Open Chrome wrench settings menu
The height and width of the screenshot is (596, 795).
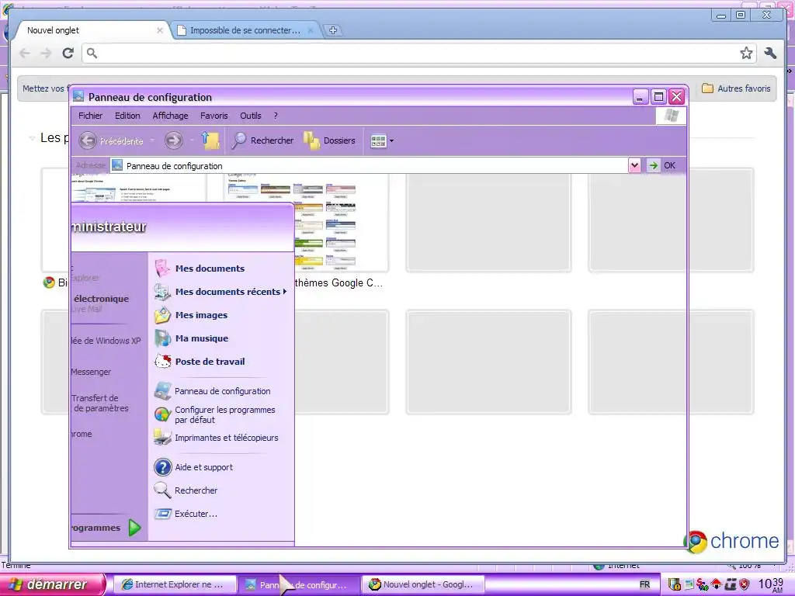[770, 54]
